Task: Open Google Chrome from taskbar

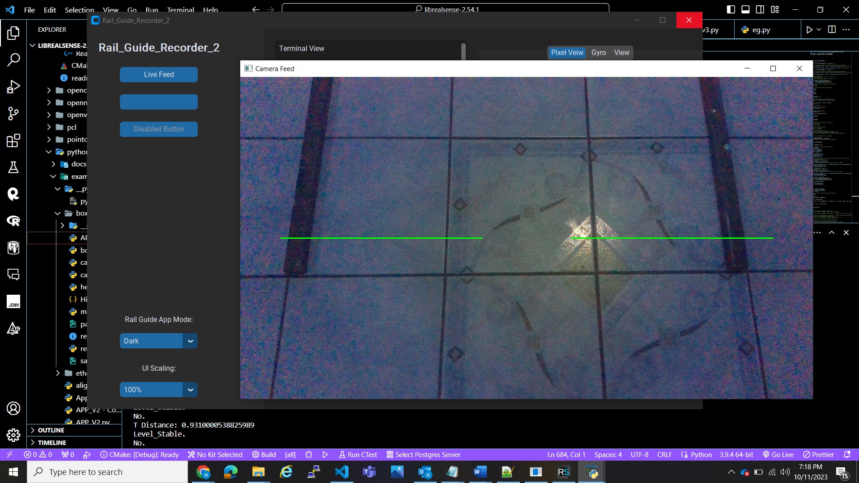Action: coord(203,472)
